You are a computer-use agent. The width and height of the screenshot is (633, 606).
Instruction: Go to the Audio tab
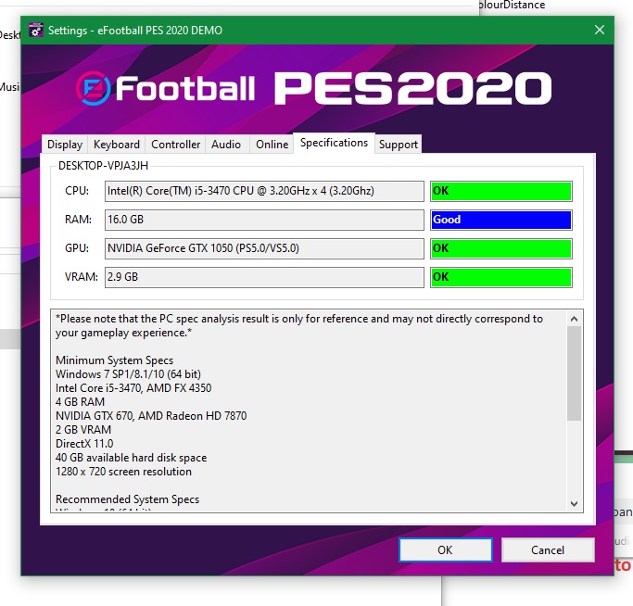pos(226,145)
